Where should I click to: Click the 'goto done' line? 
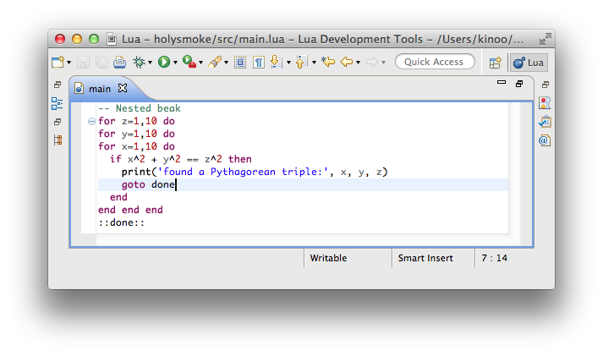click(x=149, y=184)
